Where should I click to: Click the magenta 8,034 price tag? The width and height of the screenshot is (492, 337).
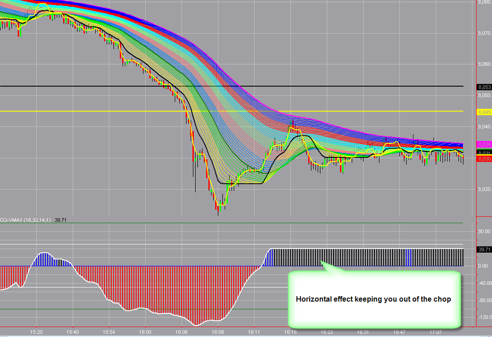pyautogui.click(x=484, y=144)
